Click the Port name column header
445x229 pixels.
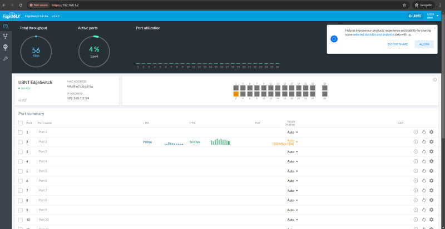point(44,123)
